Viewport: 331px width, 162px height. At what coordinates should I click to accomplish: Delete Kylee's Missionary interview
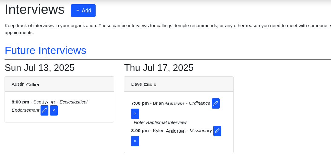[x=135, y=141]
